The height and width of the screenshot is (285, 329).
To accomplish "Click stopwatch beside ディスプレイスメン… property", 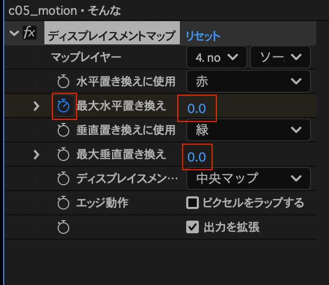I will (63, 178).
